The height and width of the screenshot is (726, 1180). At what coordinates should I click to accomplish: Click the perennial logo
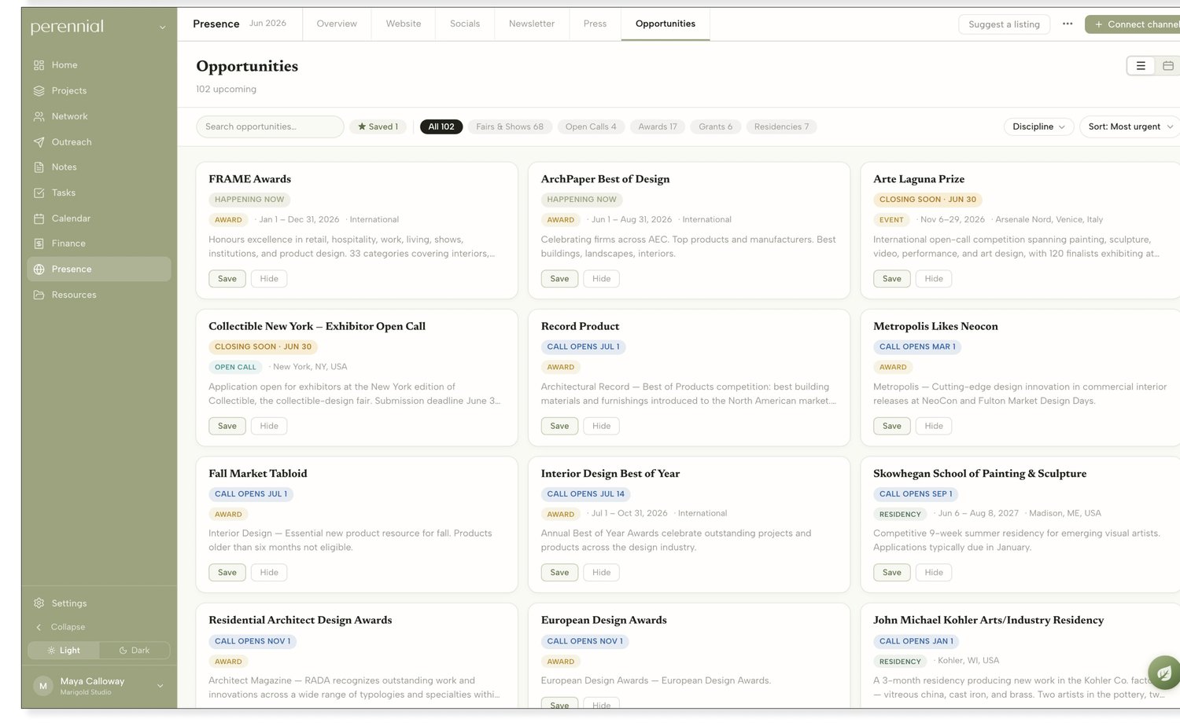67,27
